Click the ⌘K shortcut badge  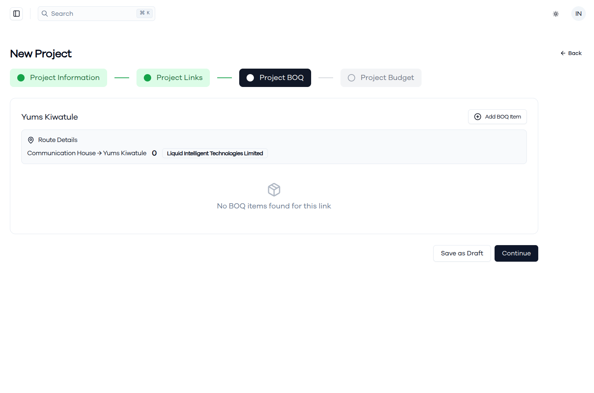(x=145, y=13)
